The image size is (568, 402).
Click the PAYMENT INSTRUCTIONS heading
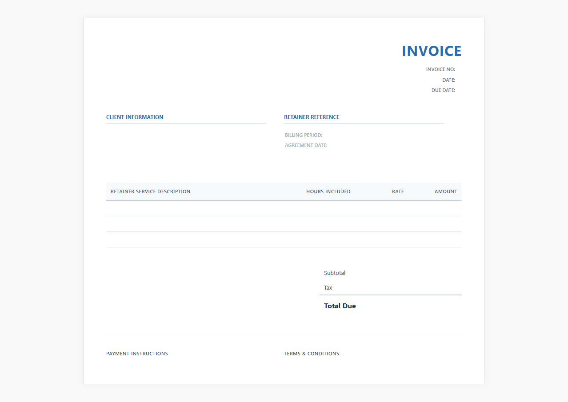coord(137,354)
